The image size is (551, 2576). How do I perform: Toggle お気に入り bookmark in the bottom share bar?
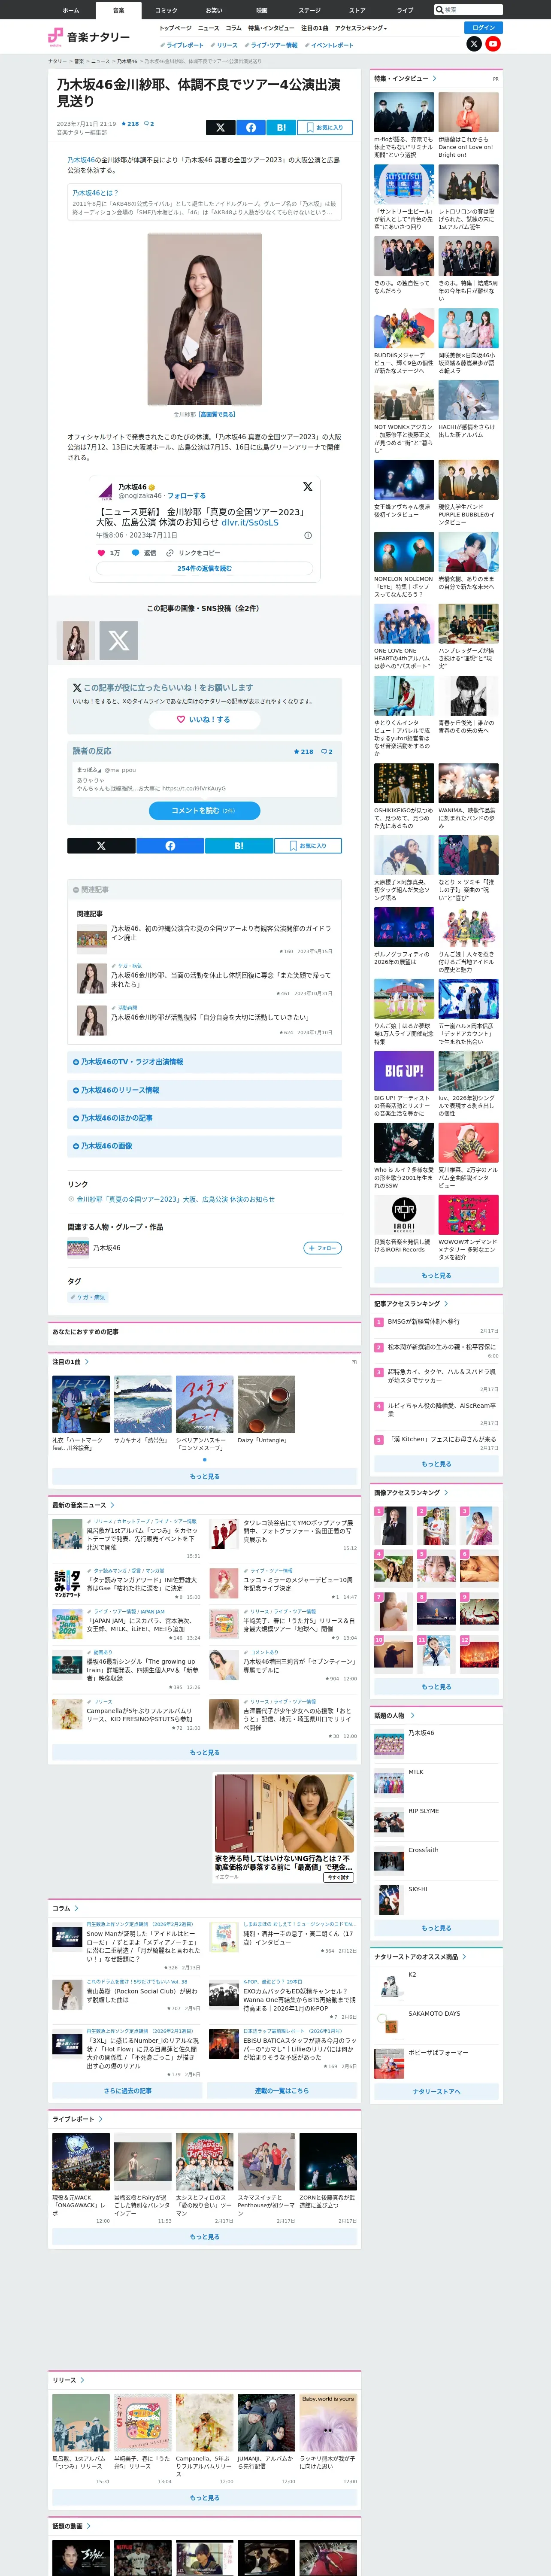[308, 846]
